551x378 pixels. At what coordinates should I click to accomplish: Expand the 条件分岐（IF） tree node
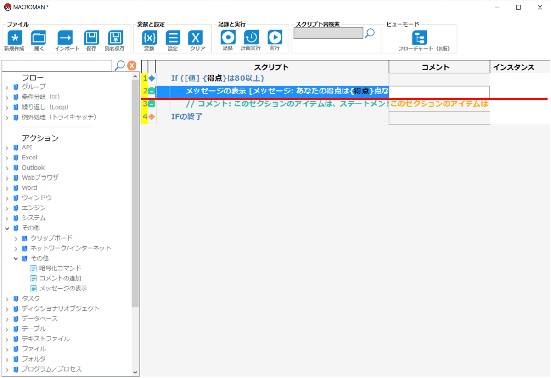(x=7, y=97)
